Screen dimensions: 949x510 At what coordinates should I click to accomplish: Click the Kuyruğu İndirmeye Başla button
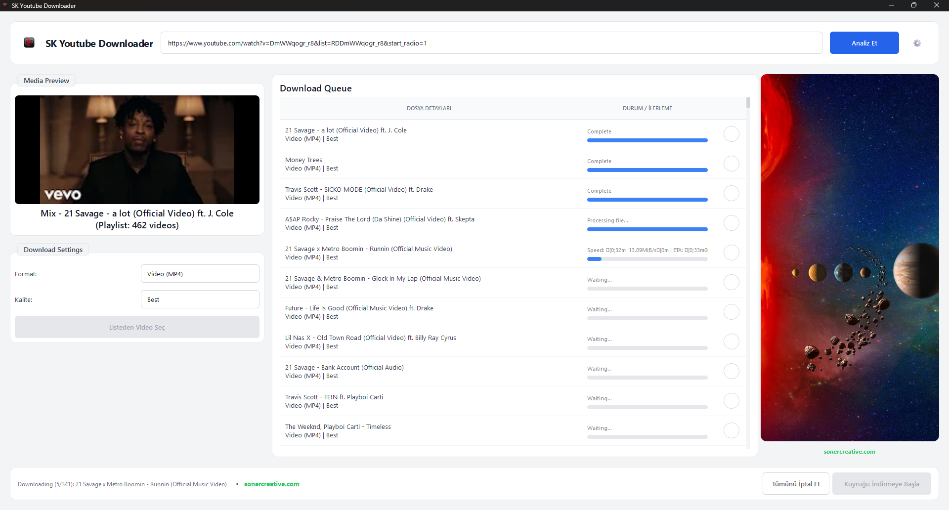pyautogui.click(x=881, y=483)
